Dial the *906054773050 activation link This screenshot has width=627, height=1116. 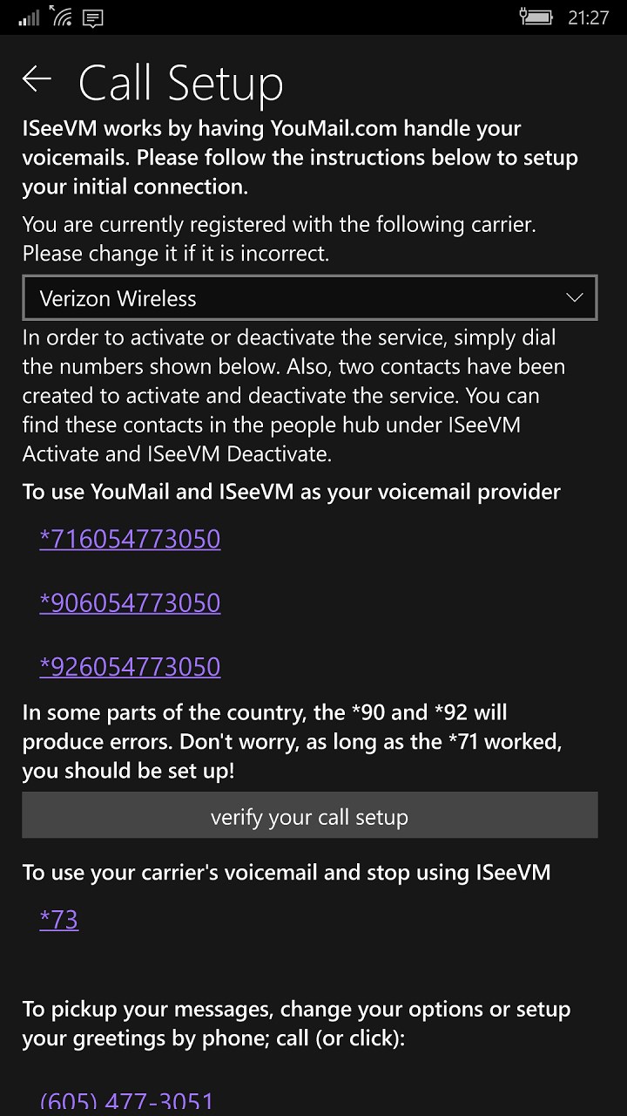point(130,602)
